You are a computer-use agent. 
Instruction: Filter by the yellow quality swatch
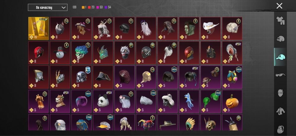[x=83, y=7]
